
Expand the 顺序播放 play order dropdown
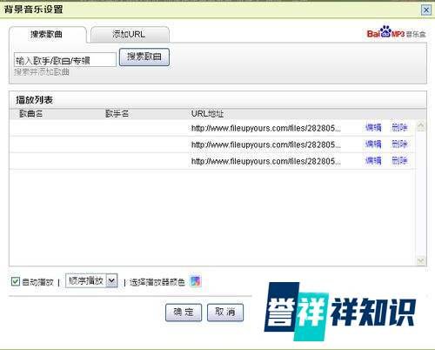point(111,280)
